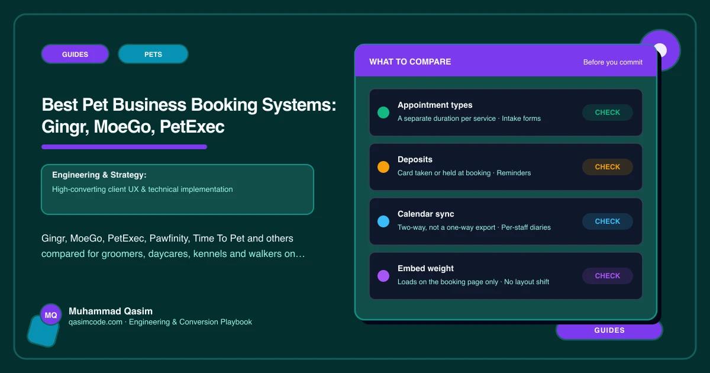This screenshot has width=710, height=373.
Task: Click the "Embed weight" row title
Action: click(x=426, y=269)
